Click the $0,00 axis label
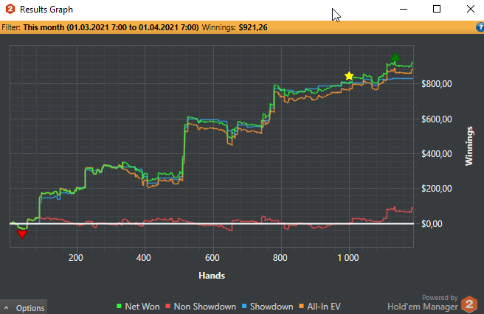Viewport: 484px width, 314px height. tap(432, 224)
